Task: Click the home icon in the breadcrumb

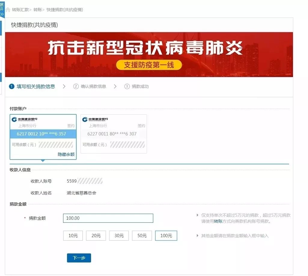Action: point(8,10)
